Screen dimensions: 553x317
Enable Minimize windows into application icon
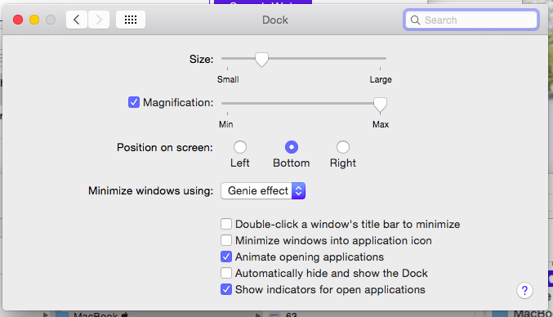coord(226,240)
